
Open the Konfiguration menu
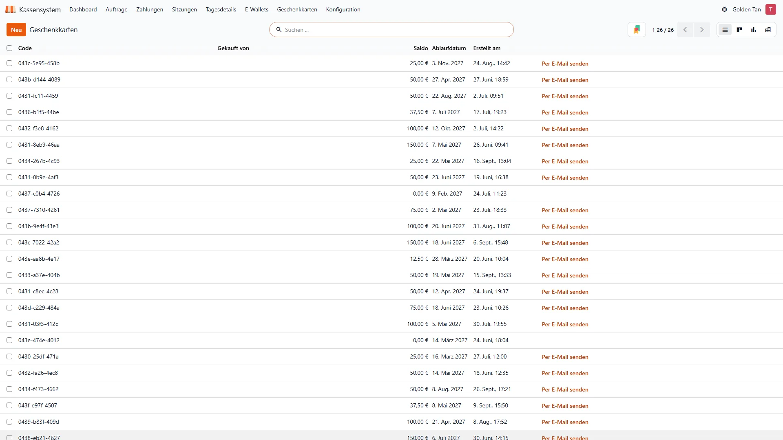(343, 9)
